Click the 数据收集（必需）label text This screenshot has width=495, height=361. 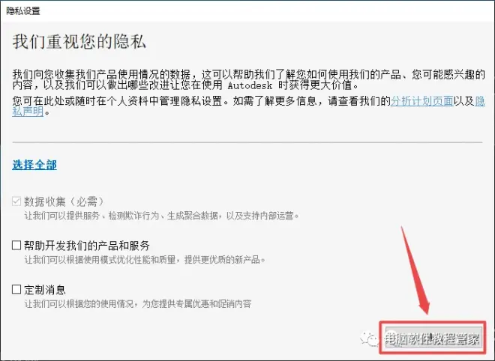click(x=64, y=201)
